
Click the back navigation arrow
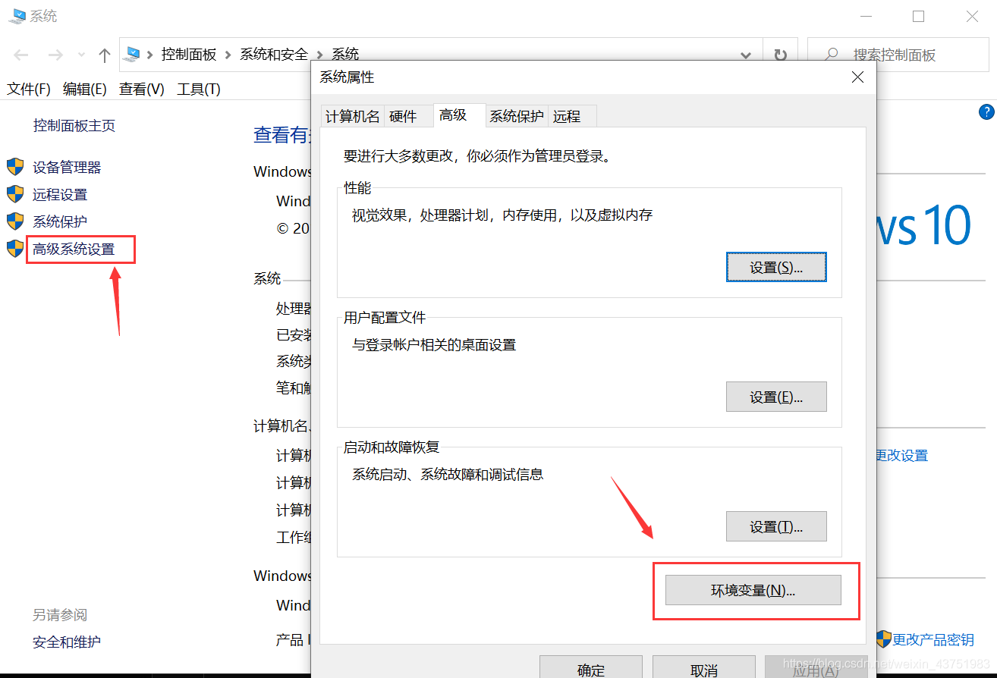[20, 54]
